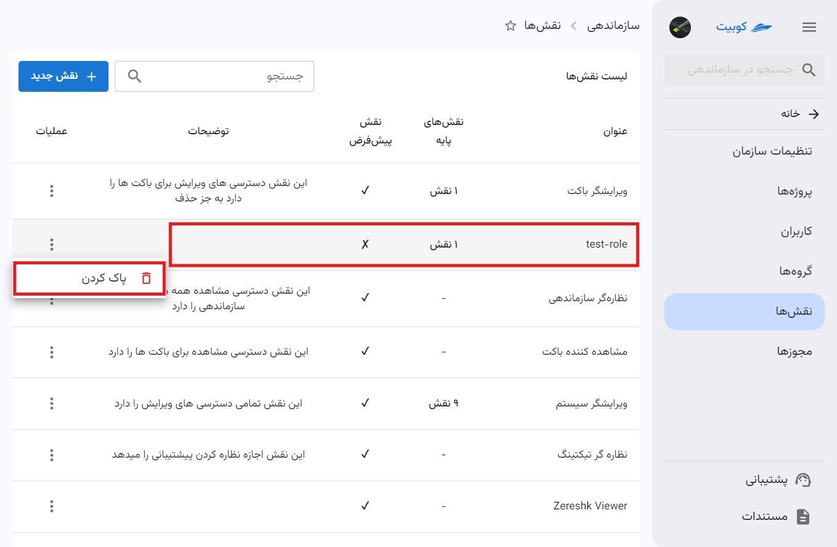Click the ✓ default mark for Zereshk Viewer
The height and width of the screenshot is (547, 837).
point(365,506)
